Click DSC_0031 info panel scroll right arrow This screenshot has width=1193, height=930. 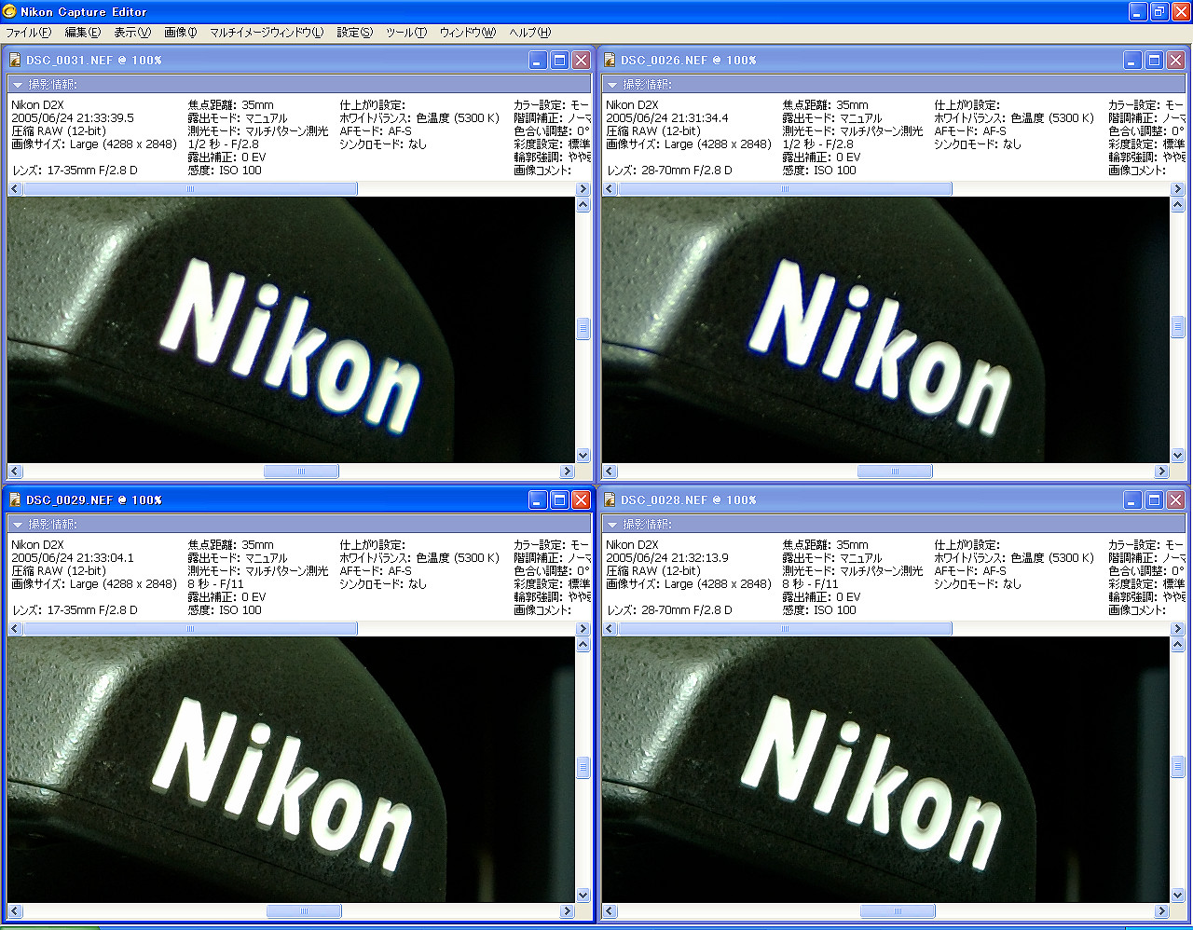(x=583, y=189)
